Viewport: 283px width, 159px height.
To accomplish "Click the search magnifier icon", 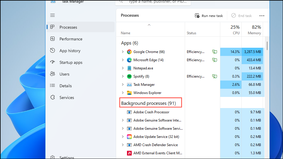I will (121, 1).
